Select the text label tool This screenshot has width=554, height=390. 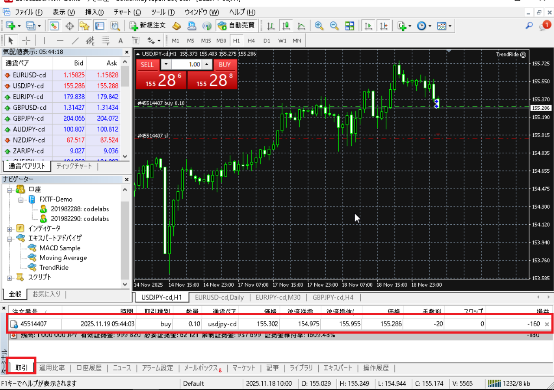point(121,41)
